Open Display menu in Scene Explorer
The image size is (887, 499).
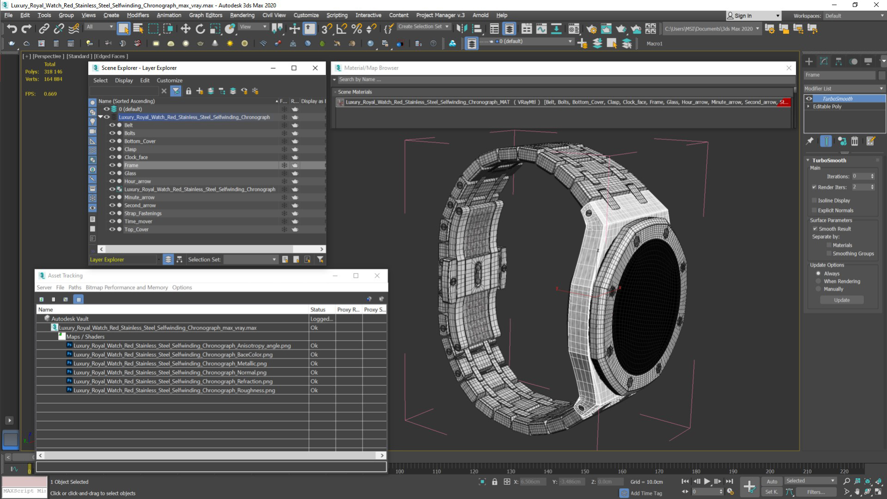click(124, 80)
